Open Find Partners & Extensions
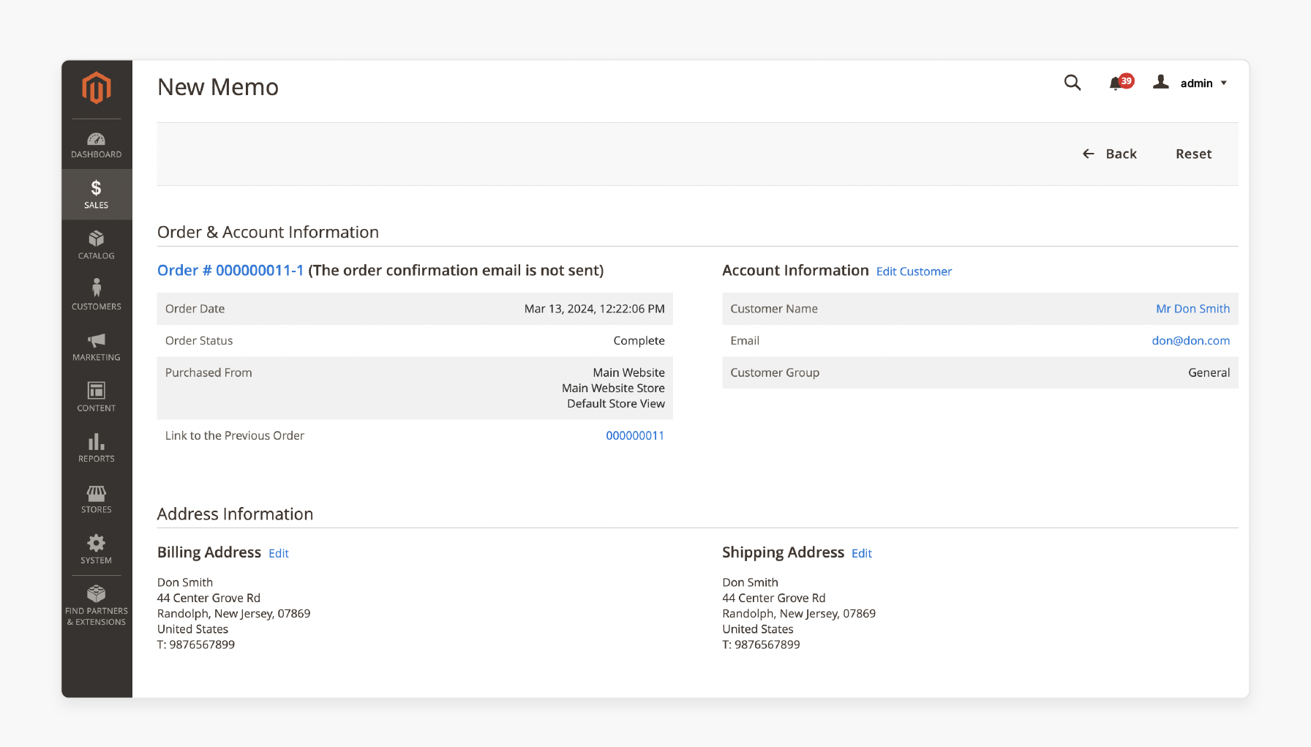1311x747 pixels. (97, 606)
